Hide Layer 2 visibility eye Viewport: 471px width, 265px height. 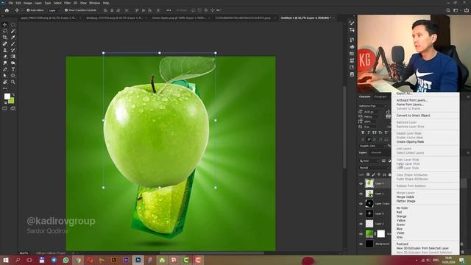[x=361, y=224]
